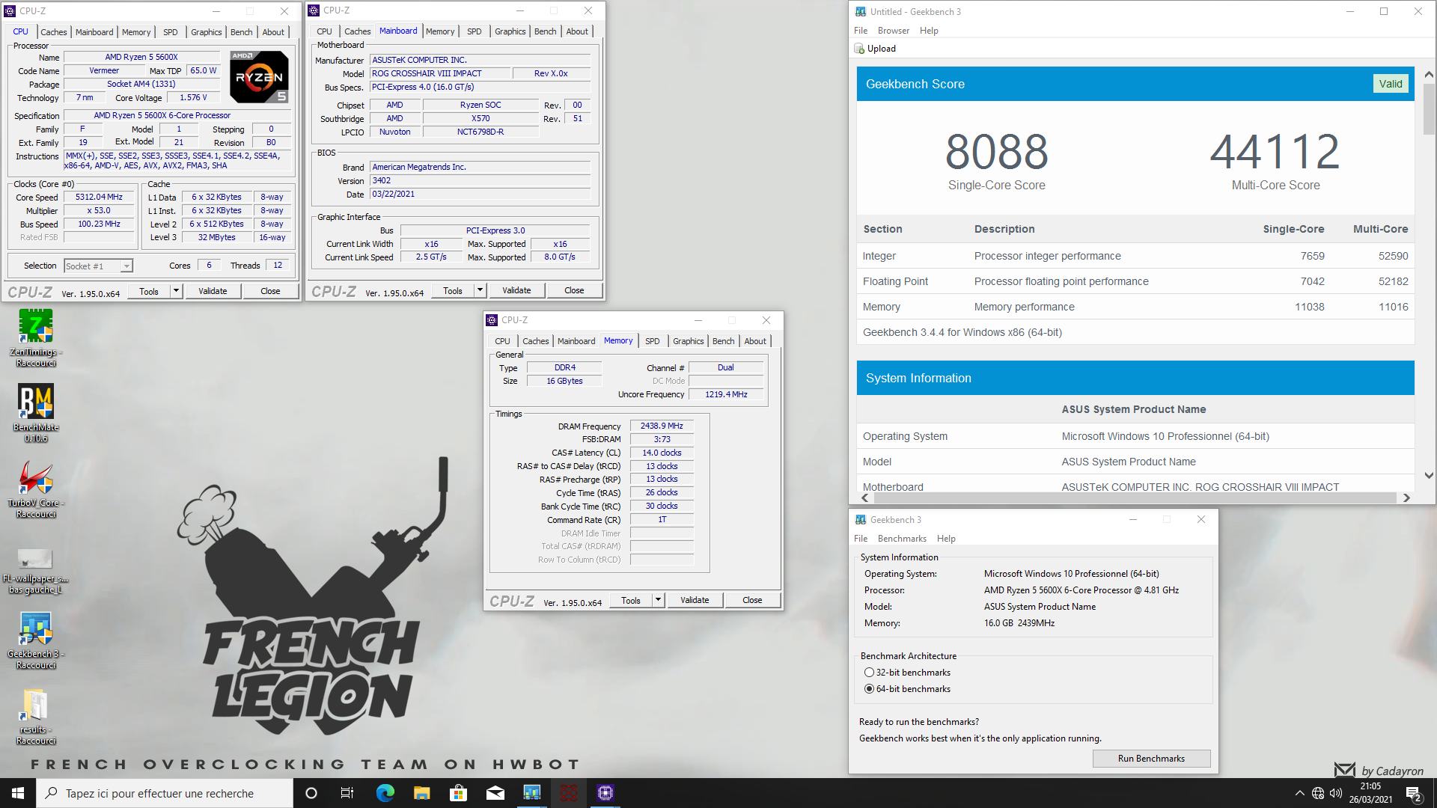Open FL-wallpaper image file on desktop
The width and height of the screenshot is (1437, 808).
click(36, 572)
